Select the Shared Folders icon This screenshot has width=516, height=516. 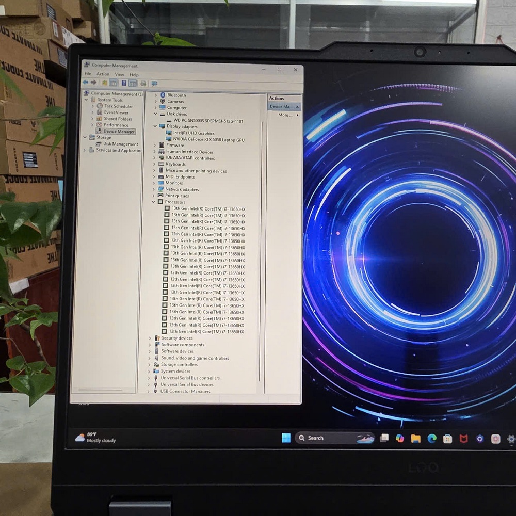(x=99, y=119)
